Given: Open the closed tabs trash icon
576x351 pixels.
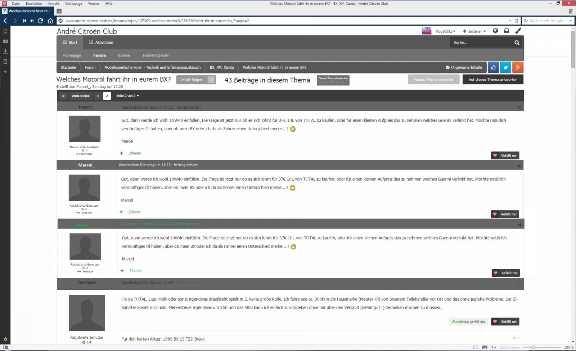Looking at the screenshot, I should click(x=571, y=11).
